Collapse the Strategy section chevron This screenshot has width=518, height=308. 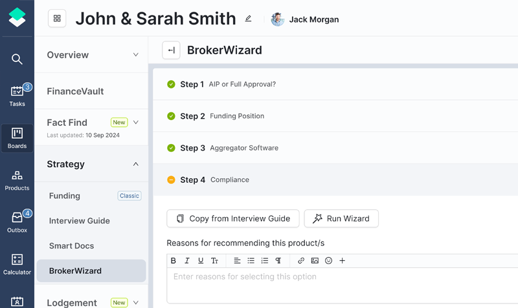click(135, 164)
